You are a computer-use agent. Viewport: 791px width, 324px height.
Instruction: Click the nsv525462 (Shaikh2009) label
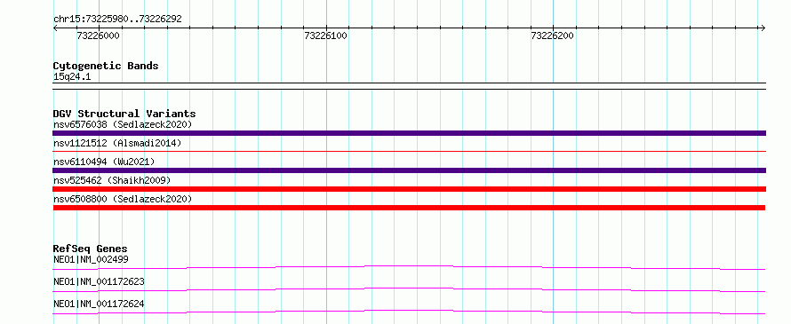point(112,180)
